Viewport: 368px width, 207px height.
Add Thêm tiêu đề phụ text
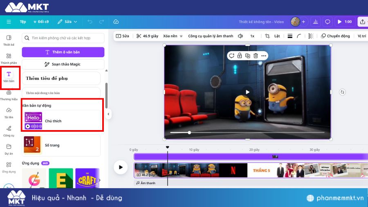(x=61, y=79)
